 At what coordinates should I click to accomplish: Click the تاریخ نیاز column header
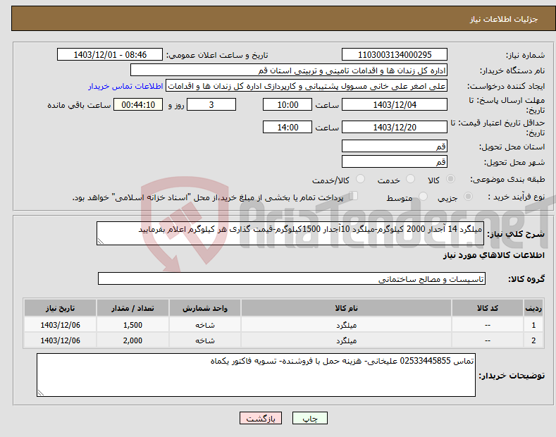61,308
